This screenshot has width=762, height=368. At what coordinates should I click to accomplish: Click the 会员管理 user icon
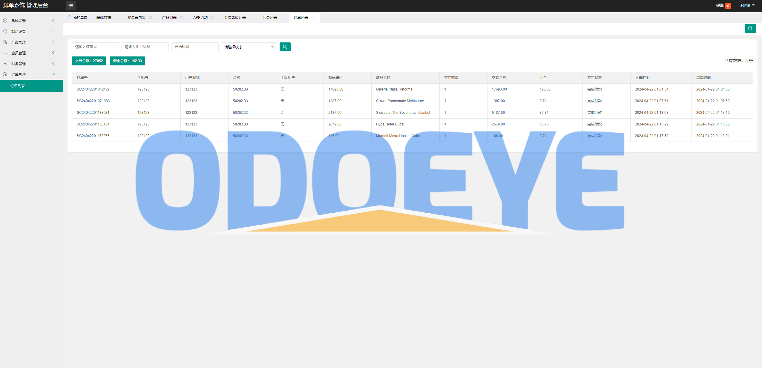point(5,53)
